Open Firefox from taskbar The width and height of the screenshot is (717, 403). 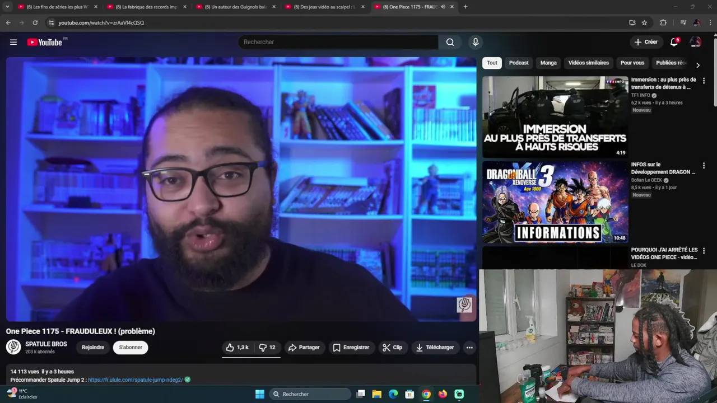[443, 394]
